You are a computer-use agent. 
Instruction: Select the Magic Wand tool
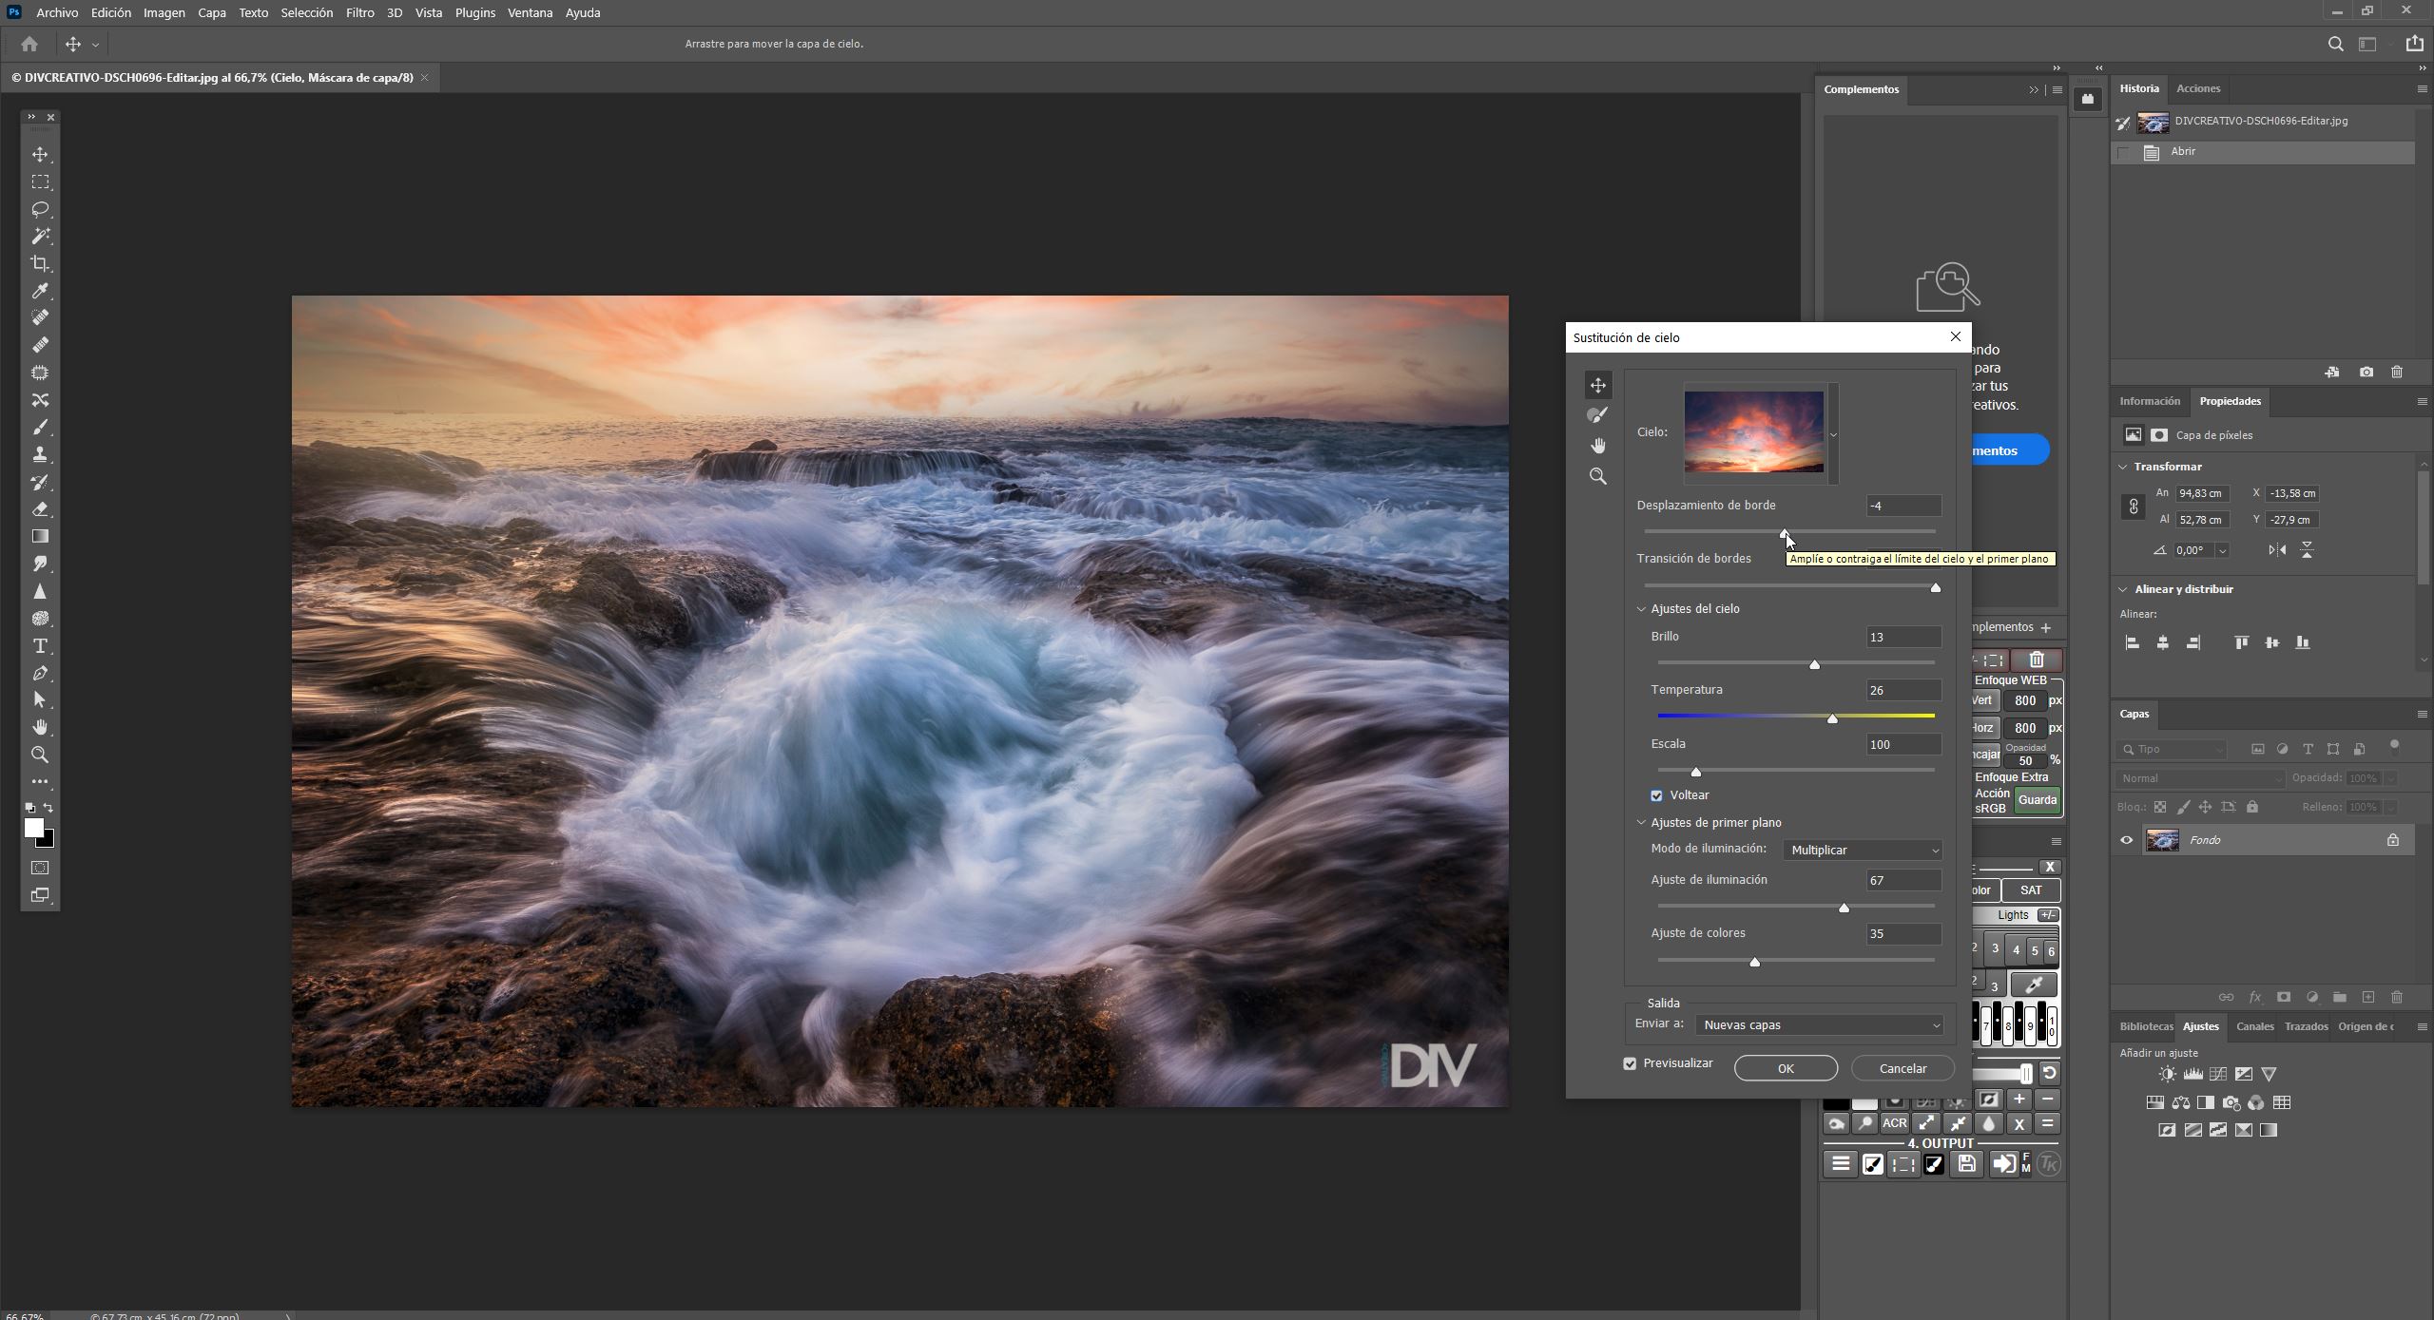[40, 236]
